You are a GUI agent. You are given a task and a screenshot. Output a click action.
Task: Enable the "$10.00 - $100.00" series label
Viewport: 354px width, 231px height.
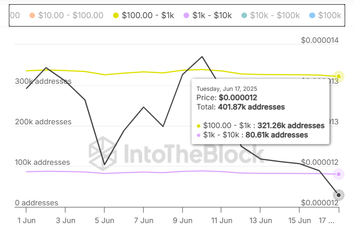click(x=70, y=15)
